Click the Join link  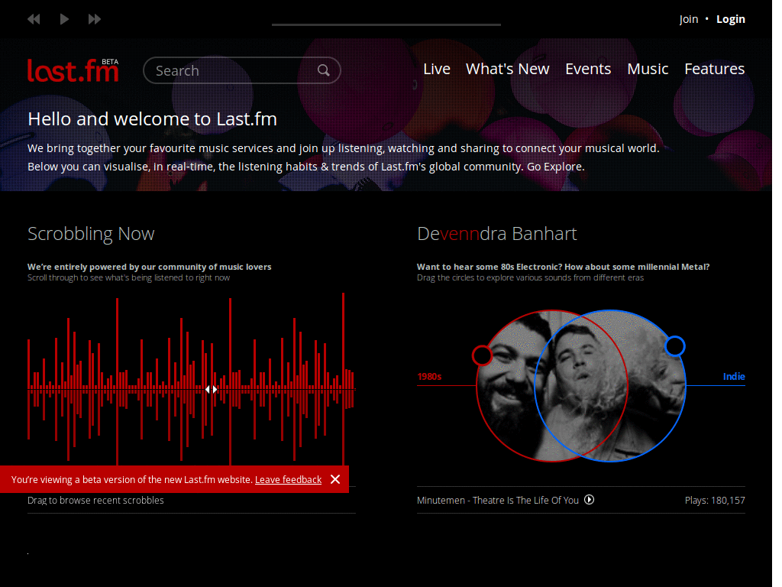688,18
